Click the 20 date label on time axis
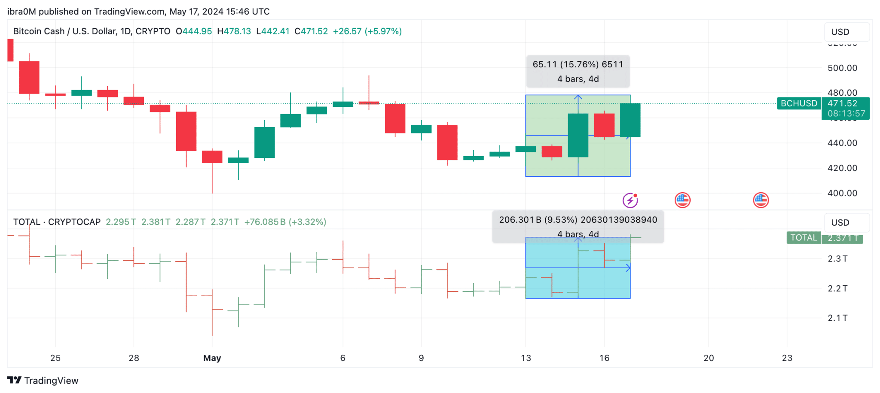The image size is (880, 393). click(709, 358)
